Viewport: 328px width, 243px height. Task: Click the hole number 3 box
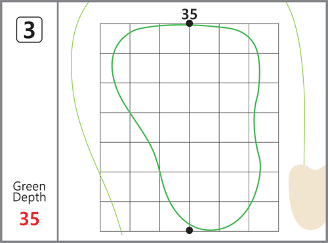[x=30, y=29]
